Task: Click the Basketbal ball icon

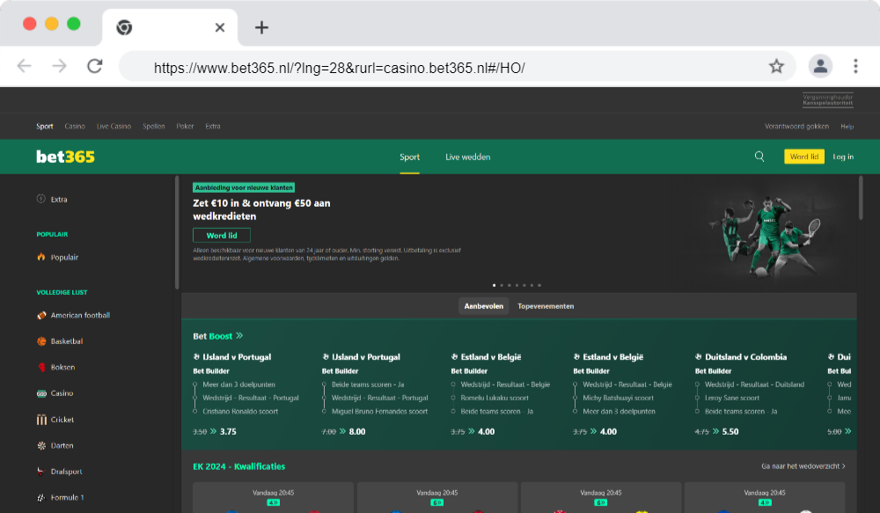Action: coord(41,341)
